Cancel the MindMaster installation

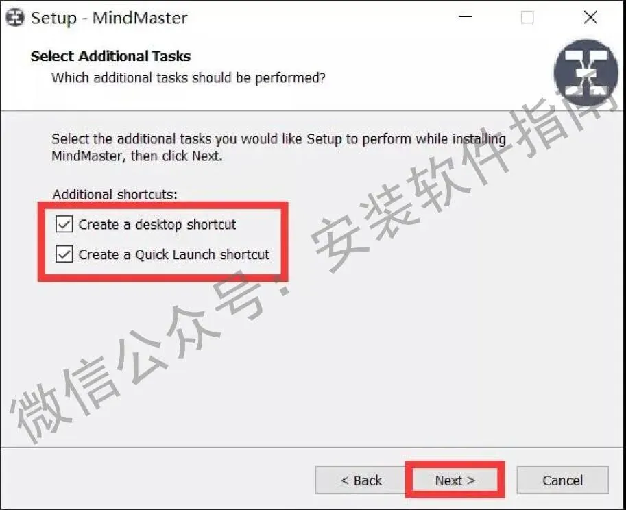point(562,480)
